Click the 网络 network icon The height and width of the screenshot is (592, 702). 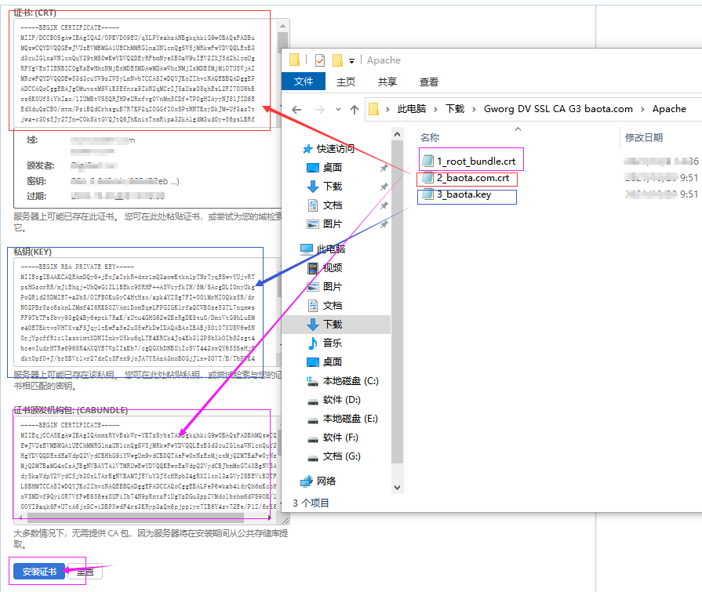tap(306, 481)
